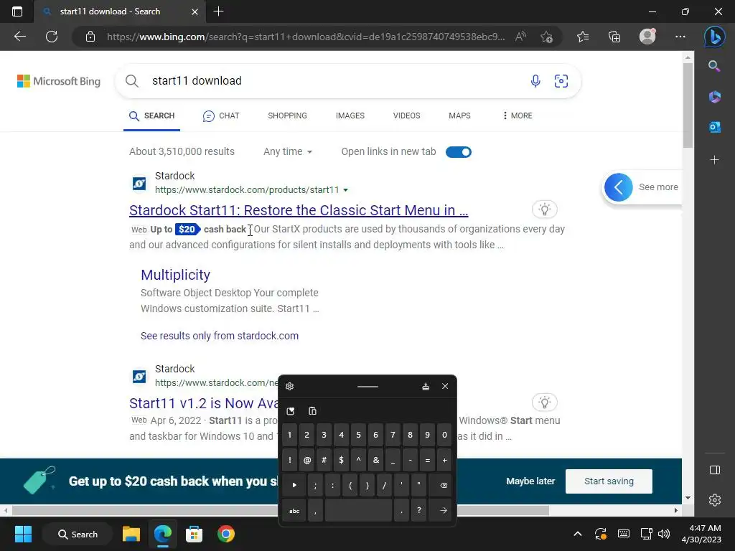Click the vertical page scrollbar thumb

(x=687, y=105)
